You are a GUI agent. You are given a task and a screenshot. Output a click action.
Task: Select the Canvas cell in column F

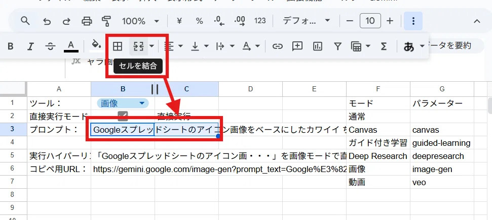378,129
